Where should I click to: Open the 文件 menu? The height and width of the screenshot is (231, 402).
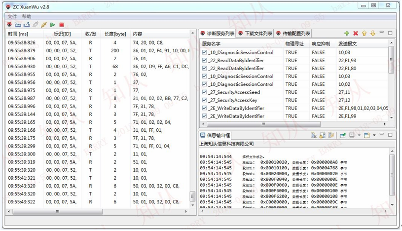coord(12,16)
